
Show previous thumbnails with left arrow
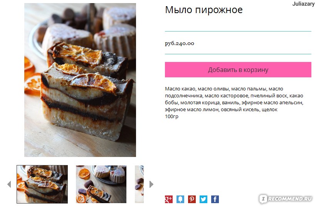pos(9,184)
